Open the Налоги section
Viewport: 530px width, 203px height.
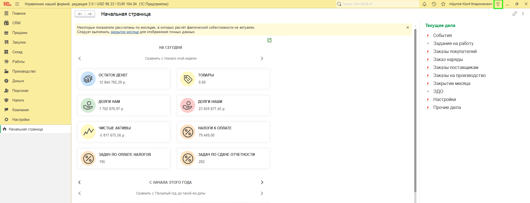coord(36,100)
